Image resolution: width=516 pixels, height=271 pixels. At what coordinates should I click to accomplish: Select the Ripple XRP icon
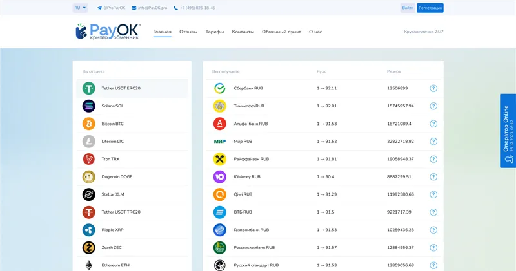(x=89, y=230)
